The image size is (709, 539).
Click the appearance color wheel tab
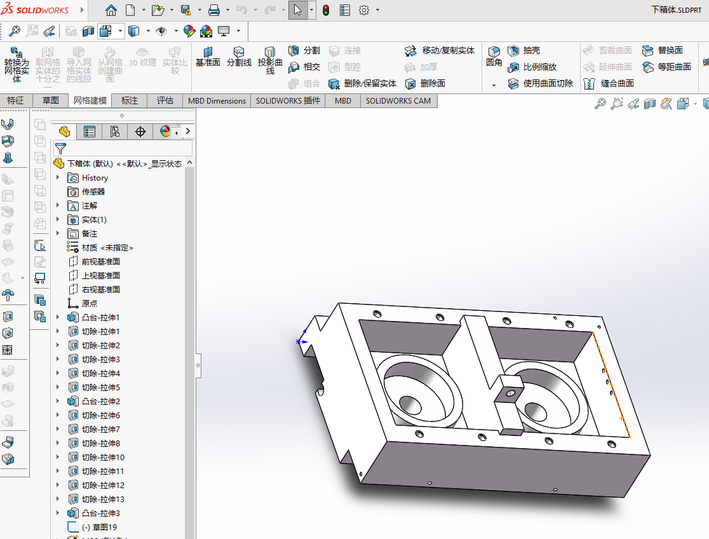pos(165,132)
